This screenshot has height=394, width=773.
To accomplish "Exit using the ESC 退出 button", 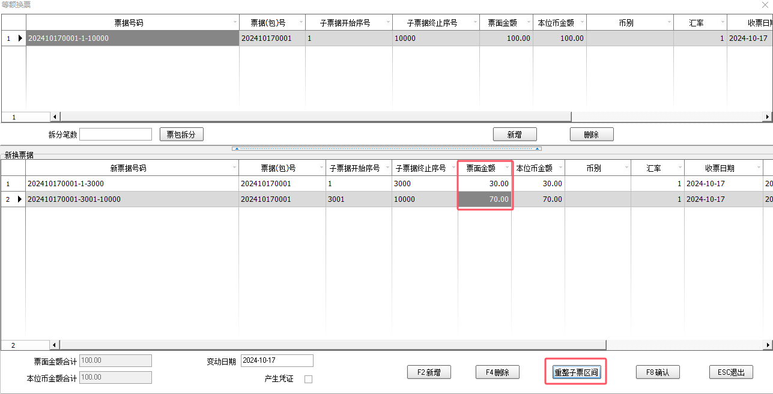I will [x=731, y=372].
